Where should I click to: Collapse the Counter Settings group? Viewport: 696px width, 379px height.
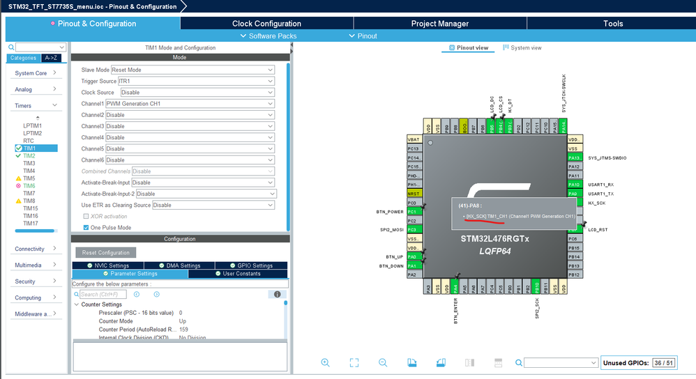(x=77, y=304)
